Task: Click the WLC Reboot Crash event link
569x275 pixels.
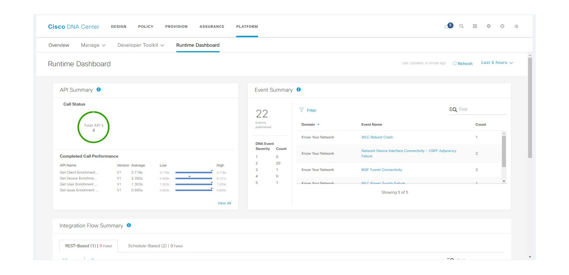Action: coord(377,137)
